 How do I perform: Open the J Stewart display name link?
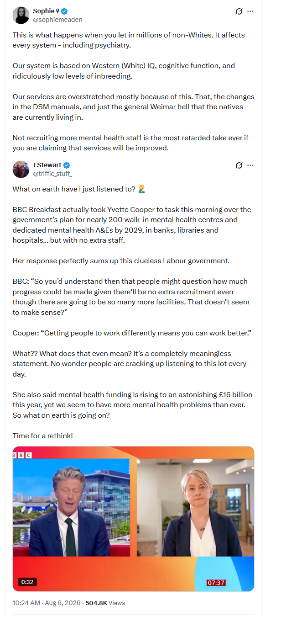pos(47,165)
